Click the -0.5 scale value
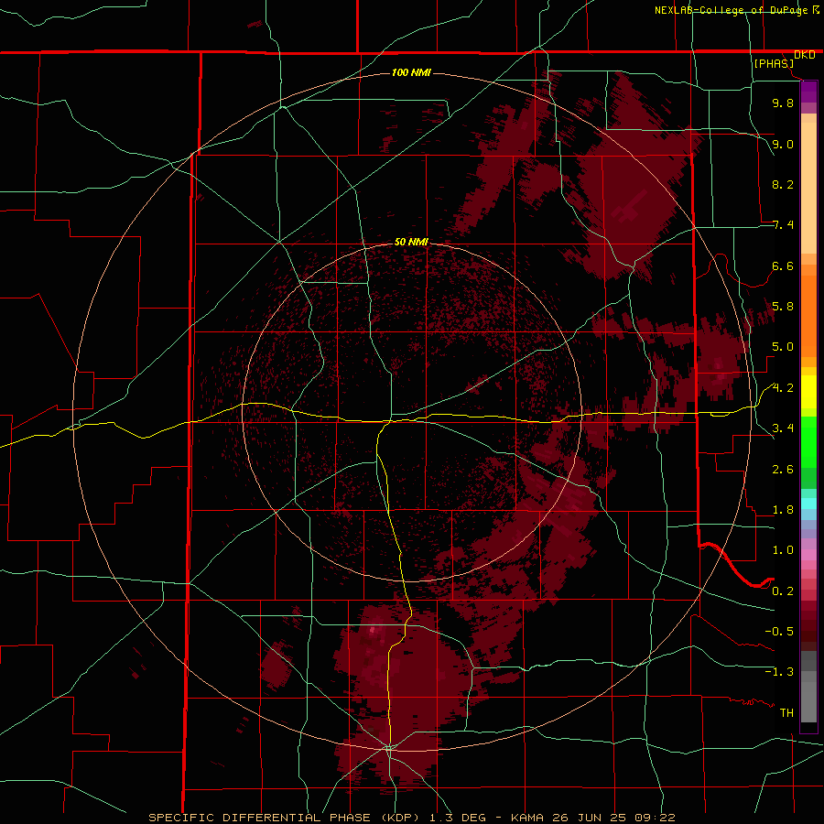The width and height of the screenshot is (824, 824). pos(779,632)
